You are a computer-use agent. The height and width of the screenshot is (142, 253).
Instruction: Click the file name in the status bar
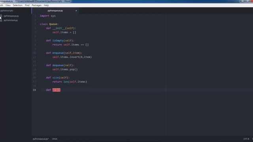(x=41, y=139)
